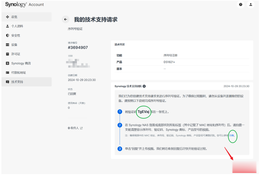Click created date 2024-10-29 20:23:30 in left panel
Screen dimensions: 260x175
click(x=82, y=80)
